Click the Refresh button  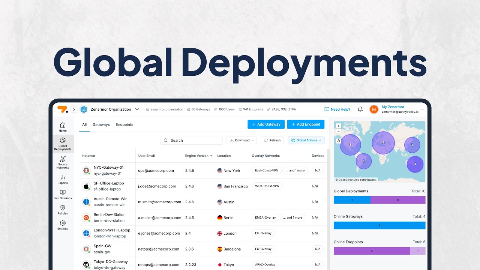[x=272, y=140]
